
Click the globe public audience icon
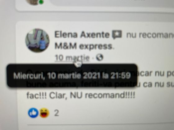click(99, 57)
